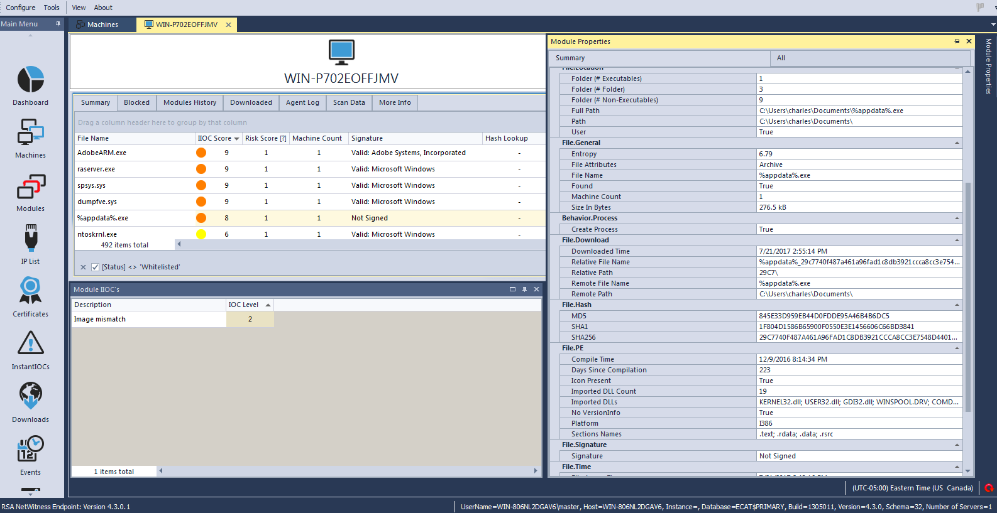This screenshot has height=513, width=997.
Task: Pin the Module Properties panel
Action: pos(957,41)
